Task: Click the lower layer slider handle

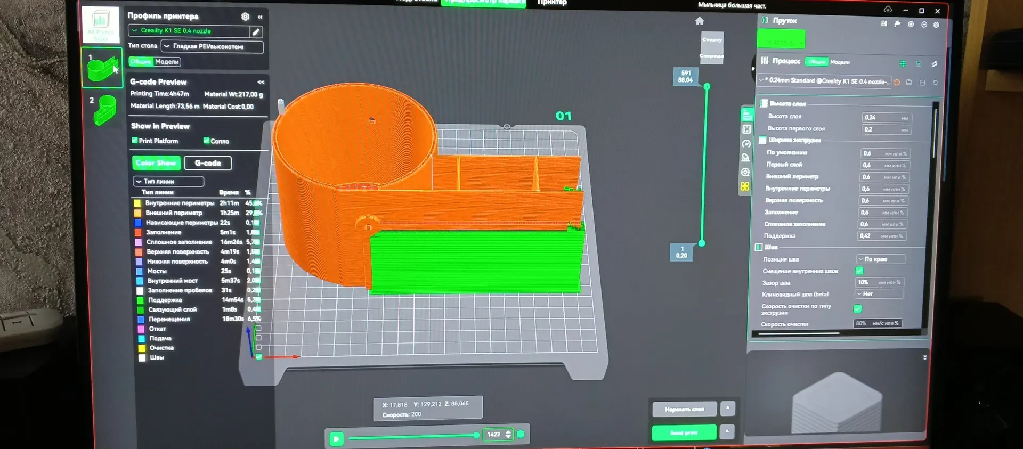Action: pos(702,243)
